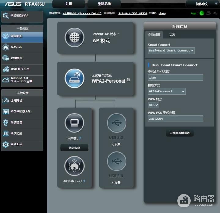Expand the AES encryption dropdown

pyautogui.click(x=153, y=105)
